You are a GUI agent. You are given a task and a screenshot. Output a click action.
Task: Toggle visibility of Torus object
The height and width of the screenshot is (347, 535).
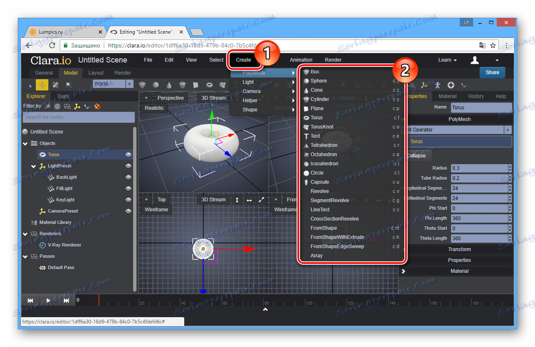[128, 155]
